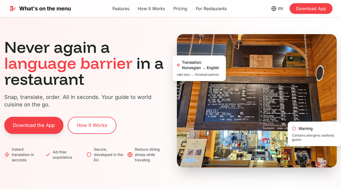Click the Translation: Norwegian → English text
Screen dimensions: 341x192
point(200,65)
